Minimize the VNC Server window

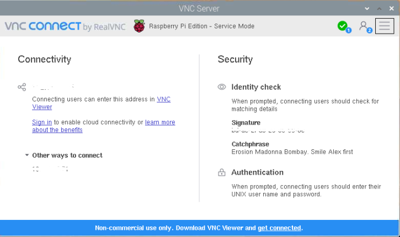367,8
